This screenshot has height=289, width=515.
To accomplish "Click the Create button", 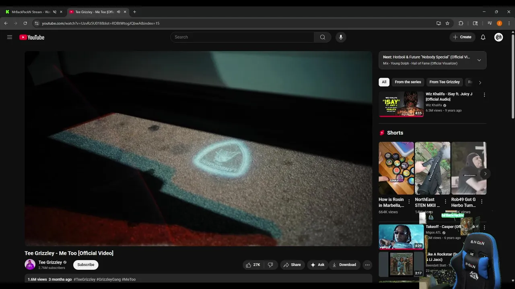I will [x=462, y=37].
